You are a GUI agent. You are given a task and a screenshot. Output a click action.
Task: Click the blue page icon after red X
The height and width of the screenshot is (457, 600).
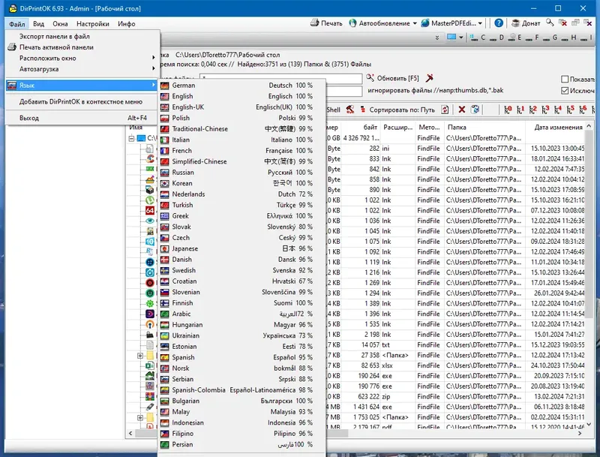[x=475, y=110]
